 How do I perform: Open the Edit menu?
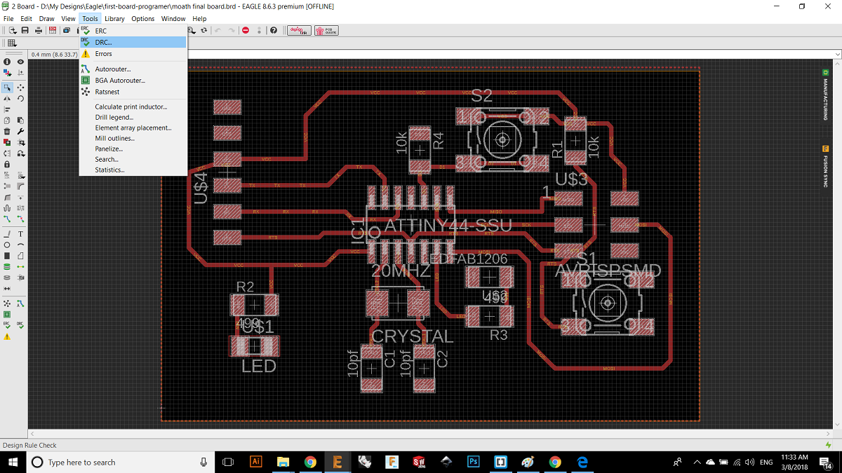[26, 19]
